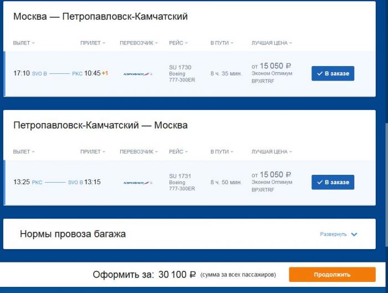Sort outbound flights by ПРИЛЕТ column
The width and height of the screenshot is (388, 293).
pos(93,43)
